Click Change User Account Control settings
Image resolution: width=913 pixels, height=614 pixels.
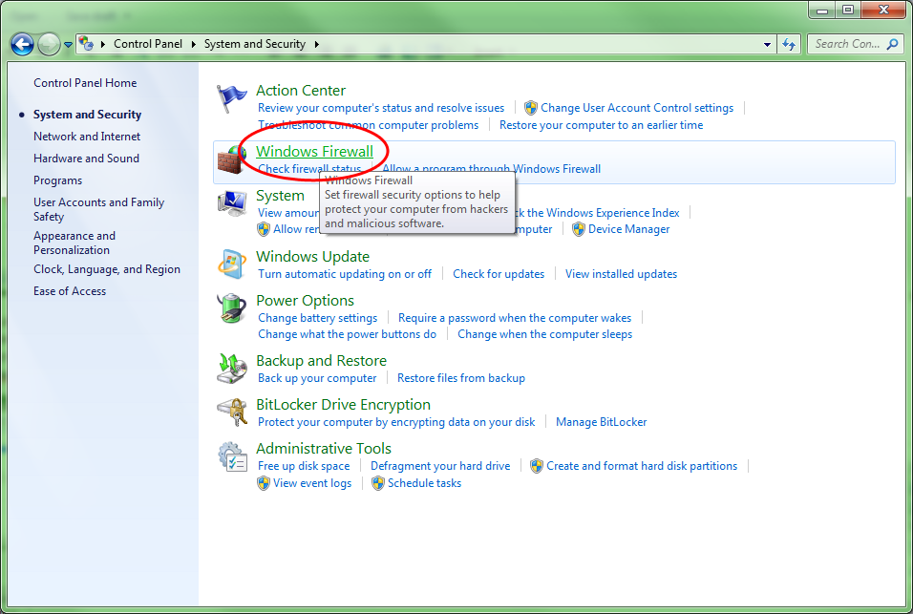637,108
